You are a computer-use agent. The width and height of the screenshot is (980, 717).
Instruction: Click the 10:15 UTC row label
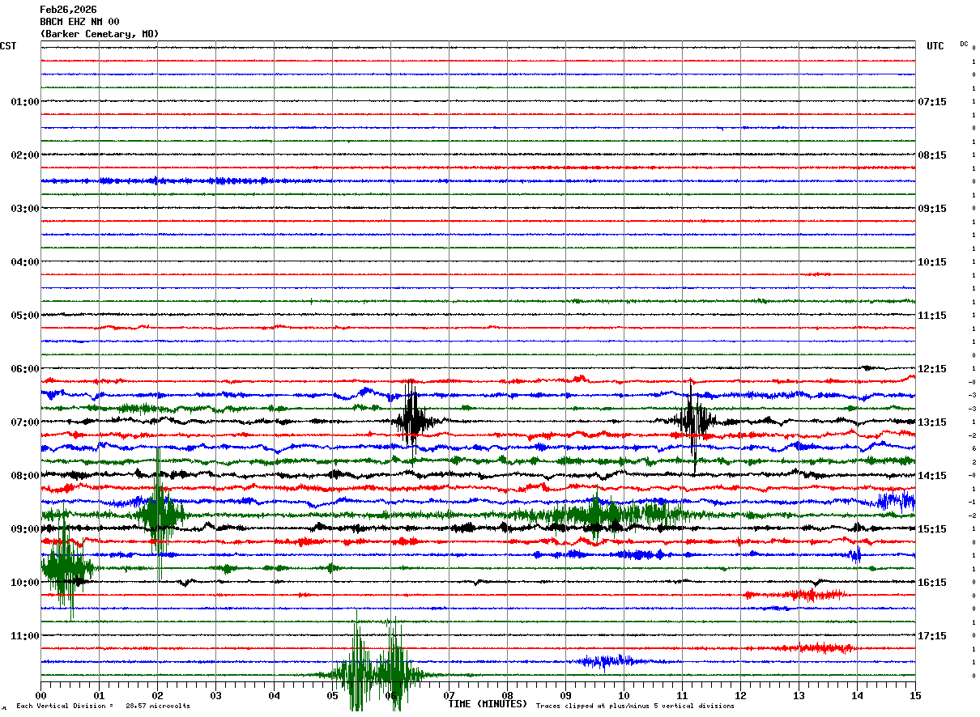(x=932, y=262)
